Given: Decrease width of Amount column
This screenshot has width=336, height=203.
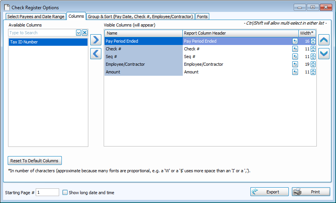Looking at the screenshot, I should pyautogui.click(x=313, y=73).
